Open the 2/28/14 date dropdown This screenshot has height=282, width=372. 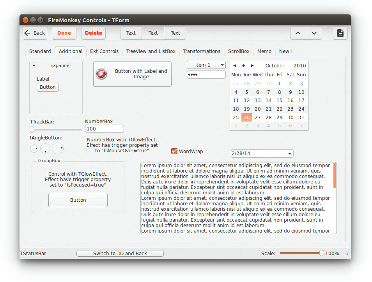pos(289,153)
